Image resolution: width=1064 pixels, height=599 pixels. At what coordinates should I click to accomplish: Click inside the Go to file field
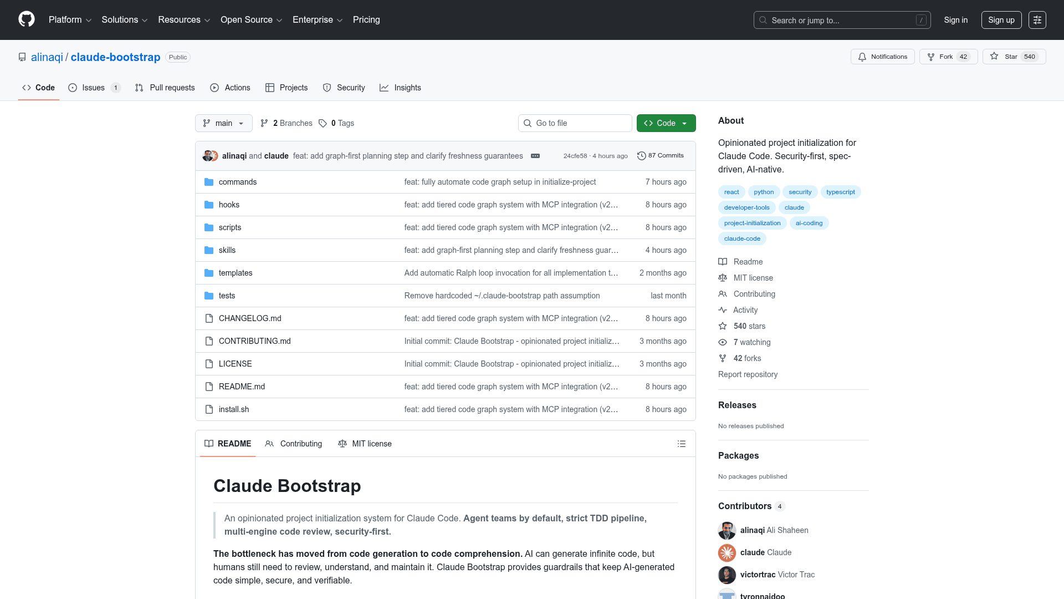(575, 123)
